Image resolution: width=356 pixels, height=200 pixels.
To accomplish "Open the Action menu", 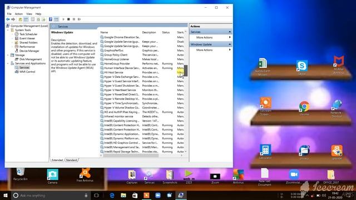I will (x=19, y=14).
